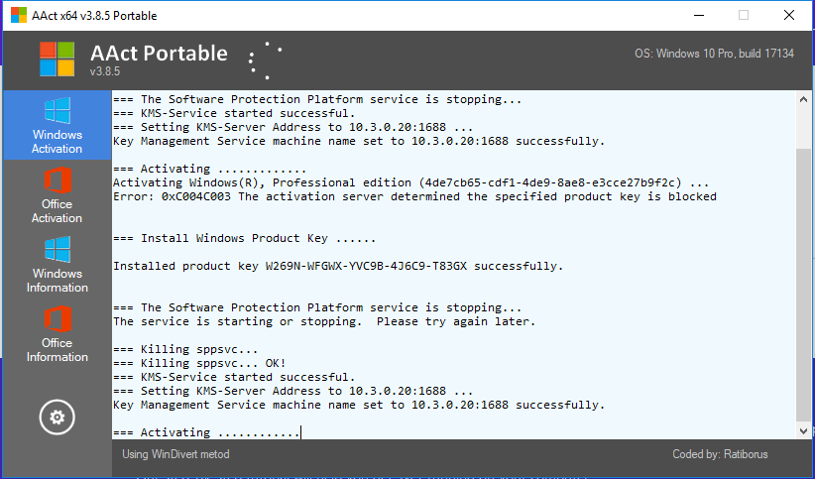
Task: Open the Windows Activation section
Action: tap(57, 125)
